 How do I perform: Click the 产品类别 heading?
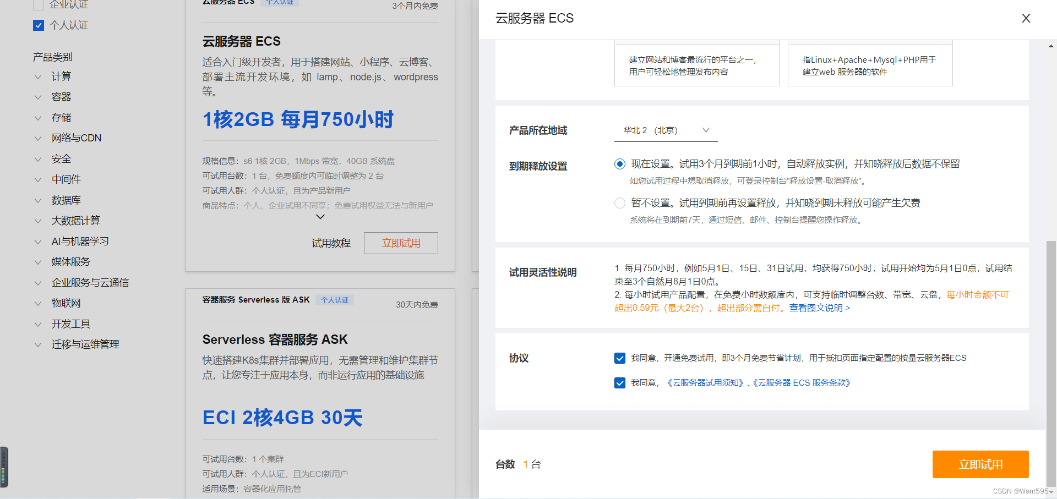[x=52, y=57]
